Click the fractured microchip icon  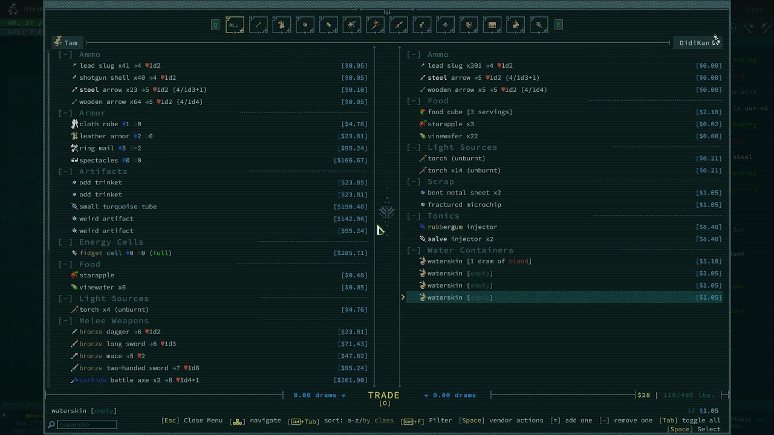click(x=423, y=205)
